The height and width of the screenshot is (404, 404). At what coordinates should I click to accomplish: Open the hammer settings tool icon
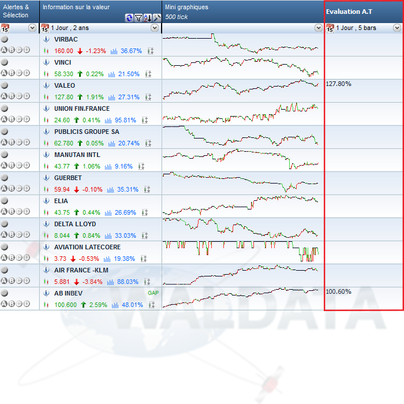pos(156,18)
